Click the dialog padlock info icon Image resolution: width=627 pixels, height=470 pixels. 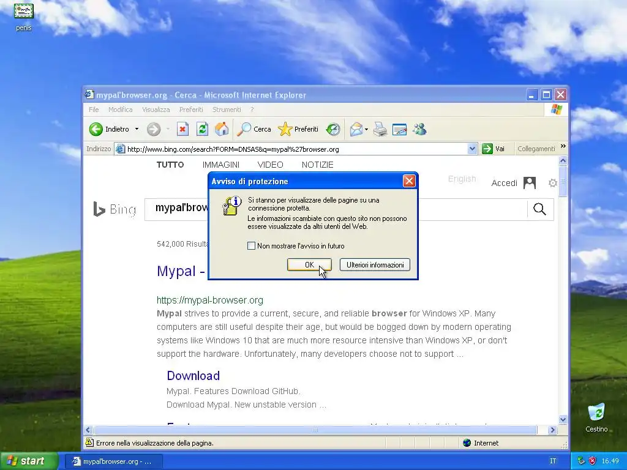[231, 206]
